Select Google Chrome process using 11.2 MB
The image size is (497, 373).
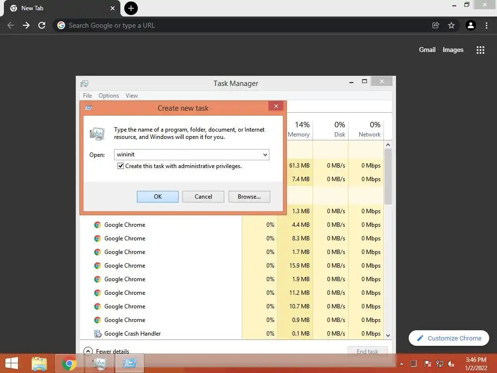(x=232, y=293)
